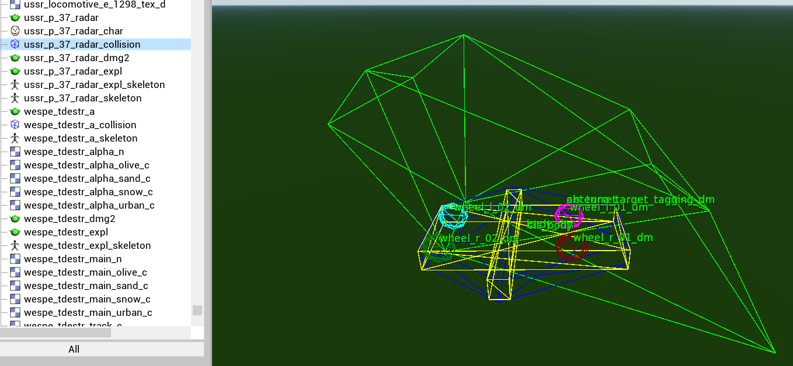Viewport: 793px width, 366px height.
Task: Click the teapot icon beside wespe_tdestr_dmg2
Action: 15,219
